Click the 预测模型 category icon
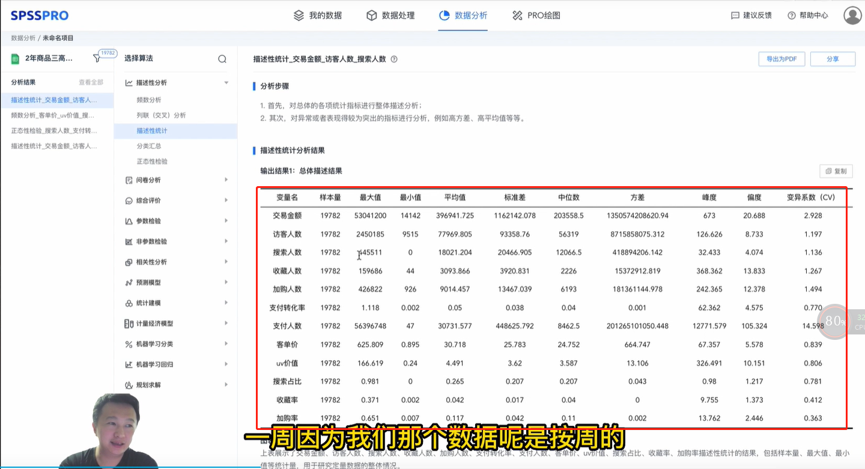 pyautogui.click(x=129, y=282)
